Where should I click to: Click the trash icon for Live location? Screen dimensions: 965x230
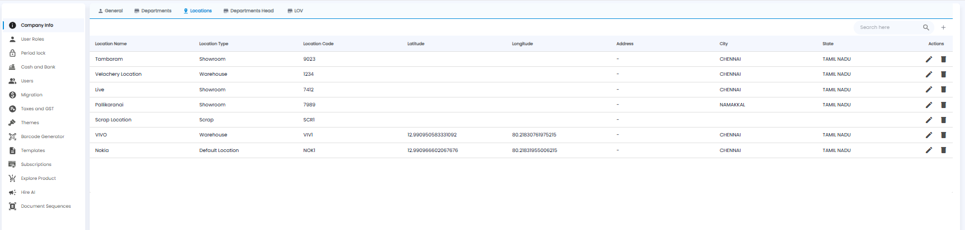point(943,89)
